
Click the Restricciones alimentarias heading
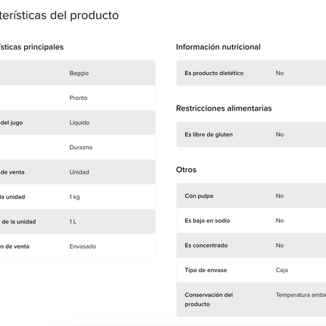(224, 108)
